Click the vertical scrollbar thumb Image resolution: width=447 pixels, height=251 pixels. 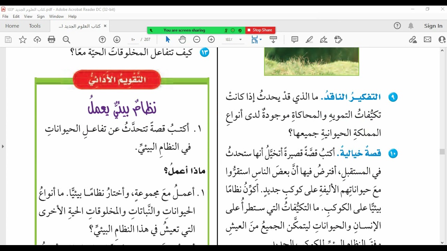pyautogui.click(x=442, y=152)
